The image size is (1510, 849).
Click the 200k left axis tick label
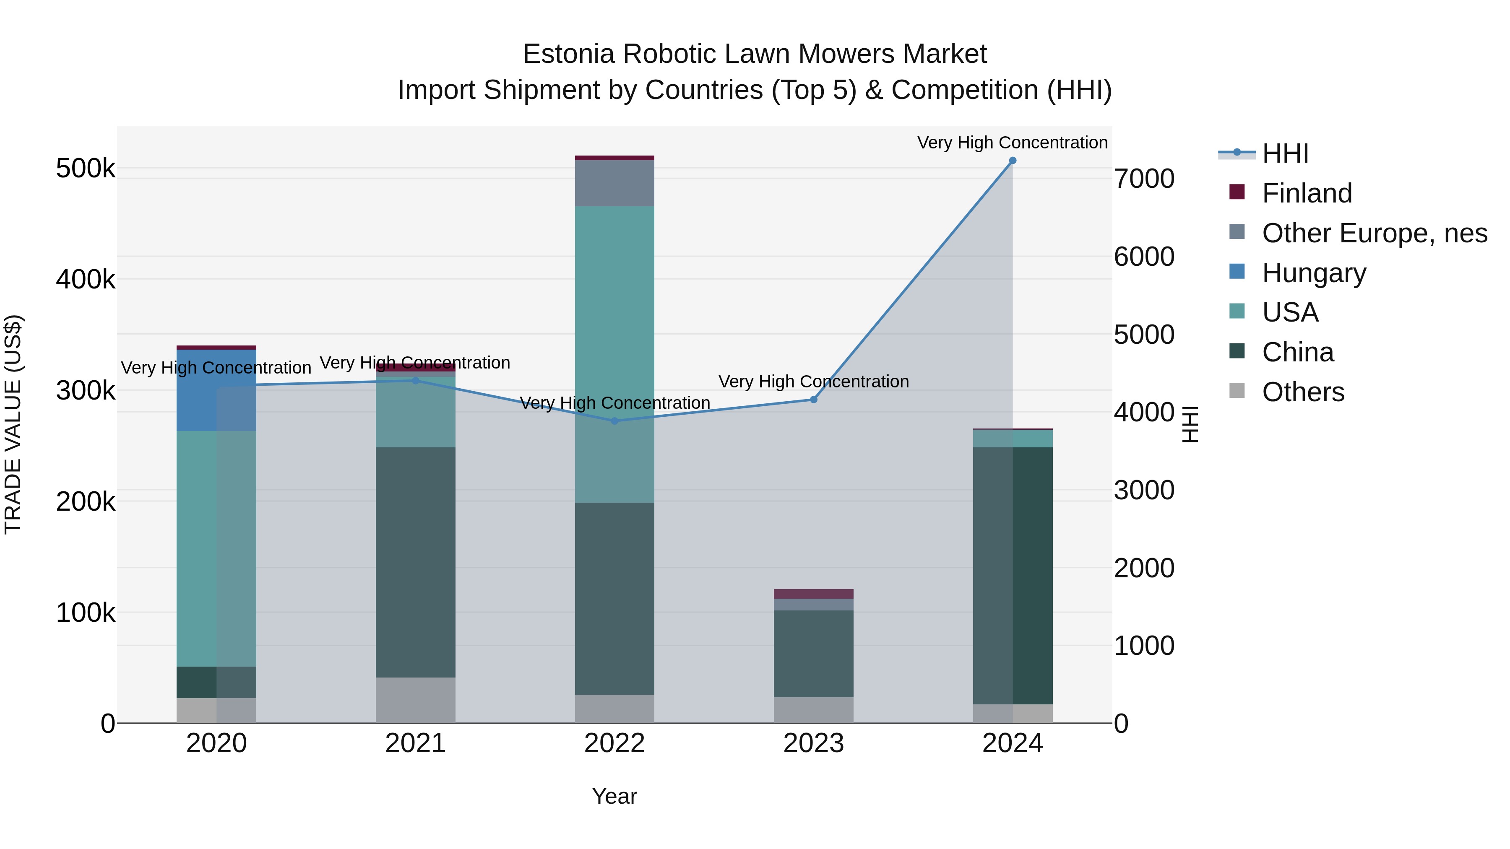click(86, 502)
